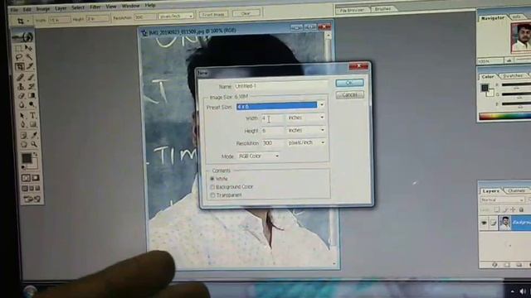Switch to the Channels tab
531x298 pixels.
517,191
